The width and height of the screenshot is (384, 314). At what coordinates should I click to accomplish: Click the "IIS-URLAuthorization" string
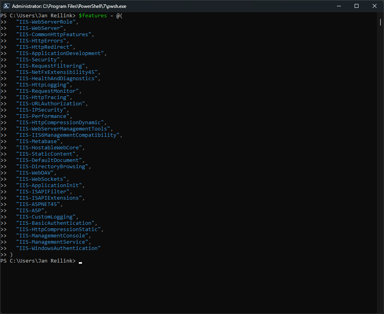point(51,103)
